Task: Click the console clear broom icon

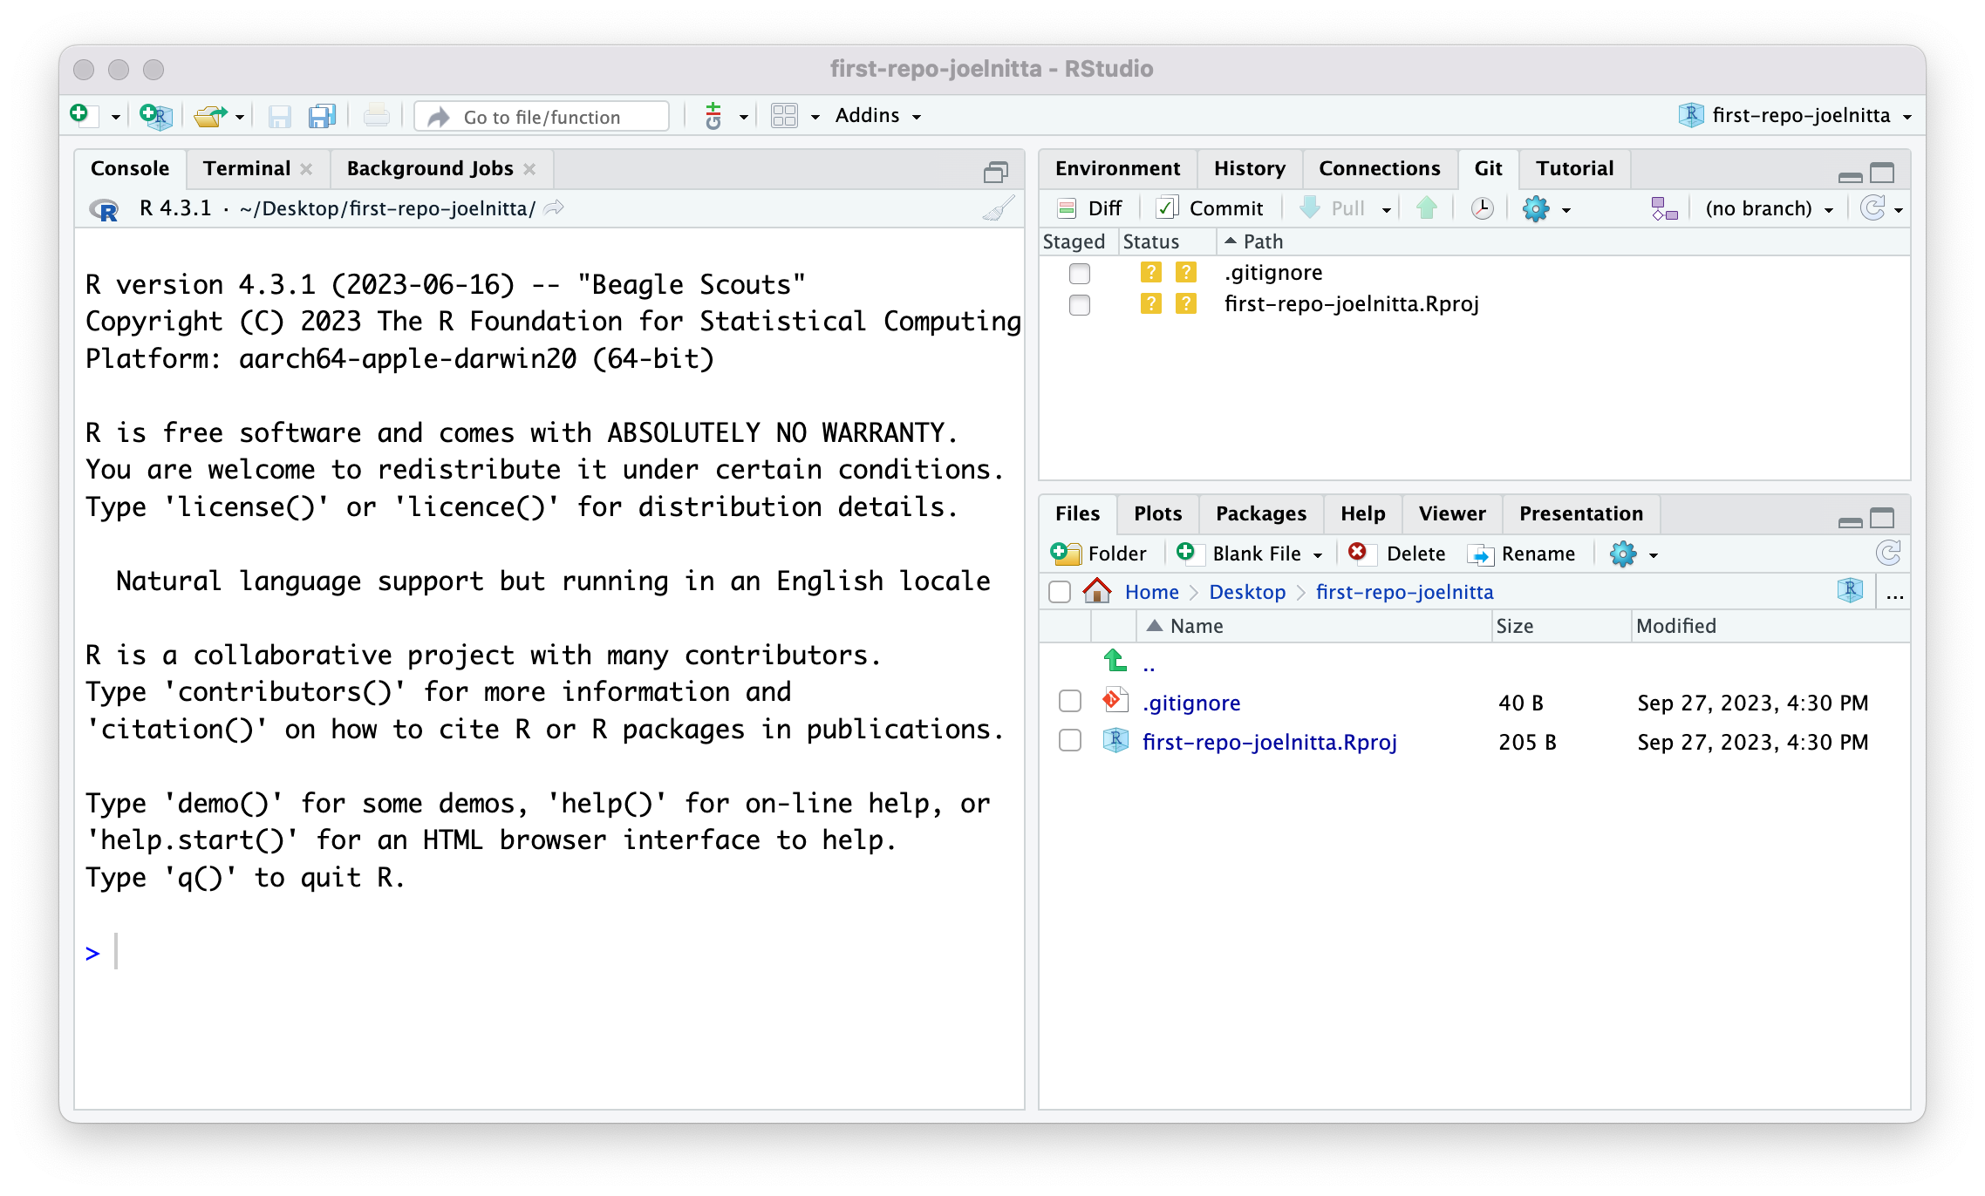Action: tap(998, 209)
